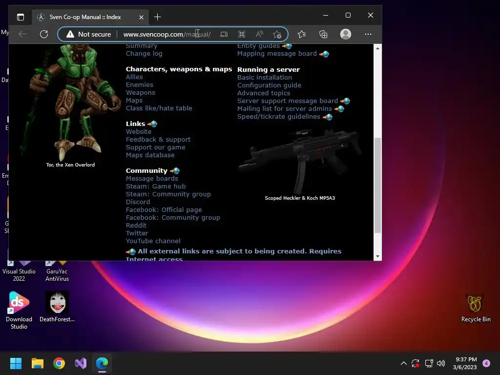Open the Class like/hate table

click(x=159, y=108)
